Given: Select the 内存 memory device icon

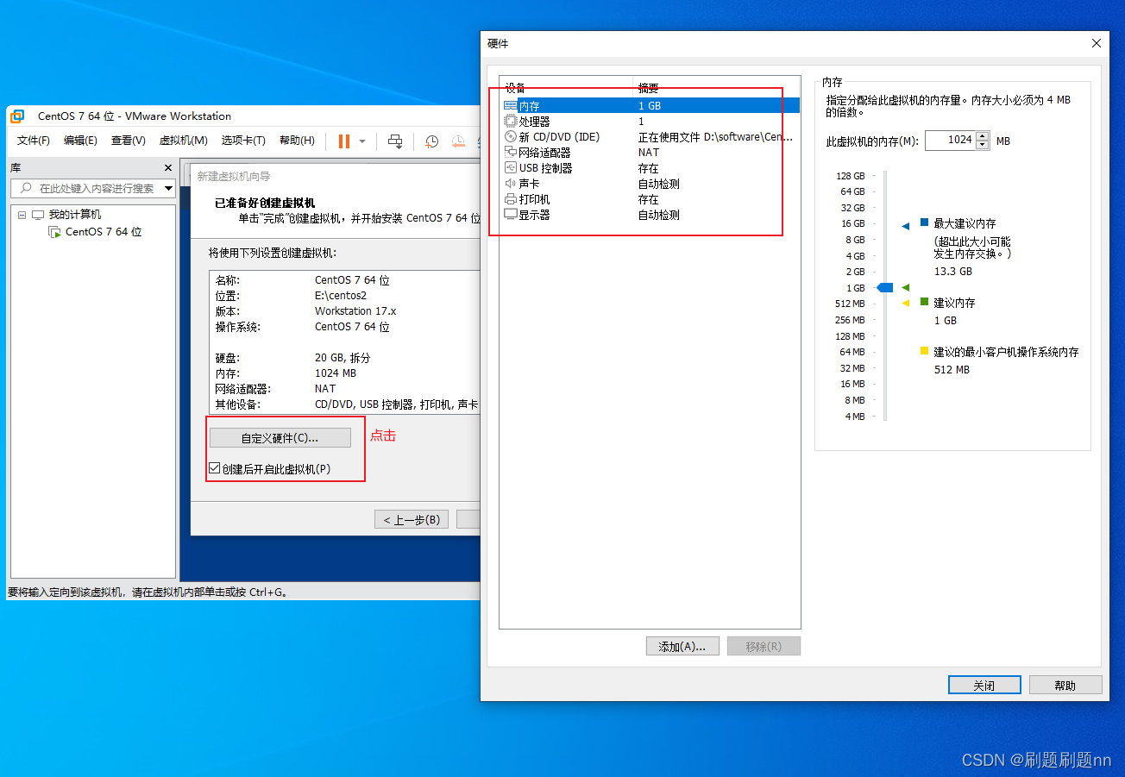Looking at the screenshot, I should 511,106.
